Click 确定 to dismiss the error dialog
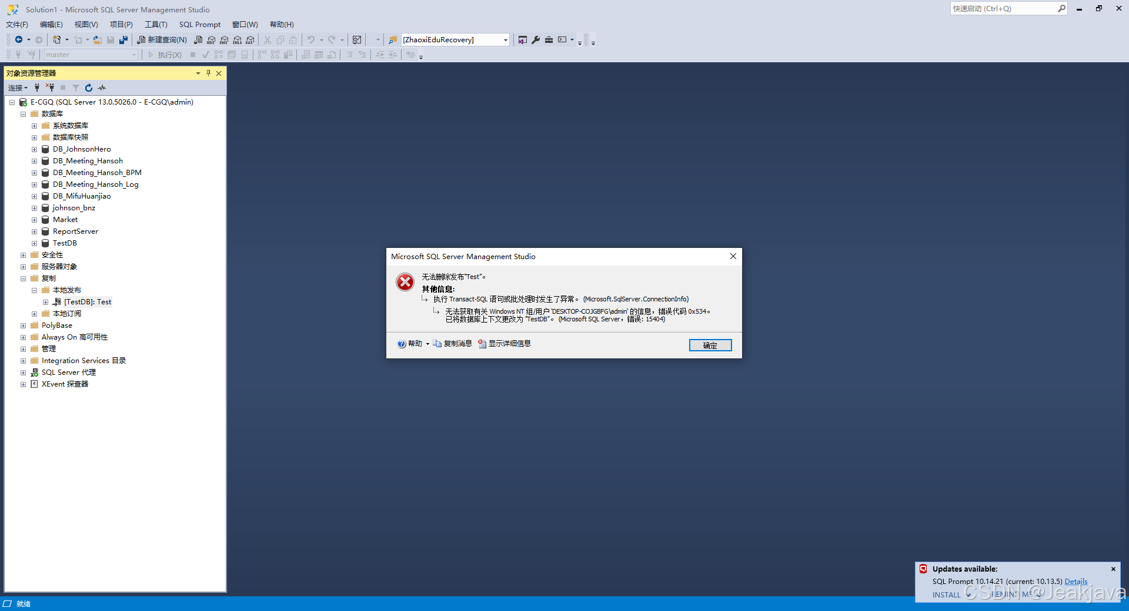 (710, 345)
